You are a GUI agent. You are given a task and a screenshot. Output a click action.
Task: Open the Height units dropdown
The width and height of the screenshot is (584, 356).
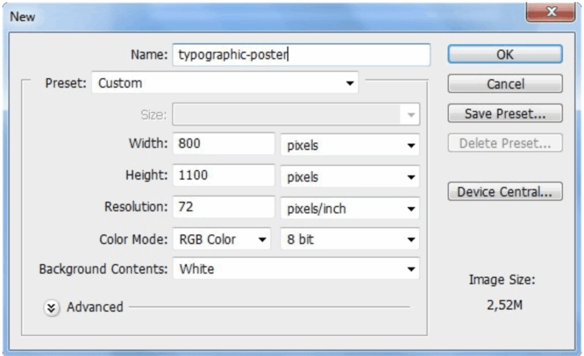point(350,177)
